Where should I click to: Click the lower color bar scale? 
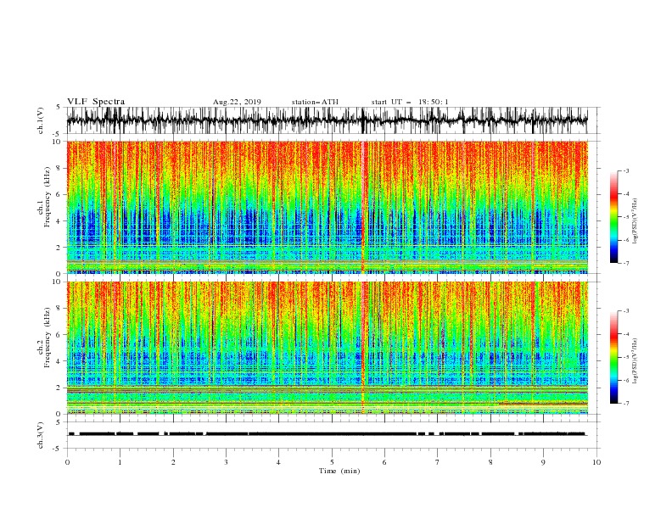(x=613, y=357)
